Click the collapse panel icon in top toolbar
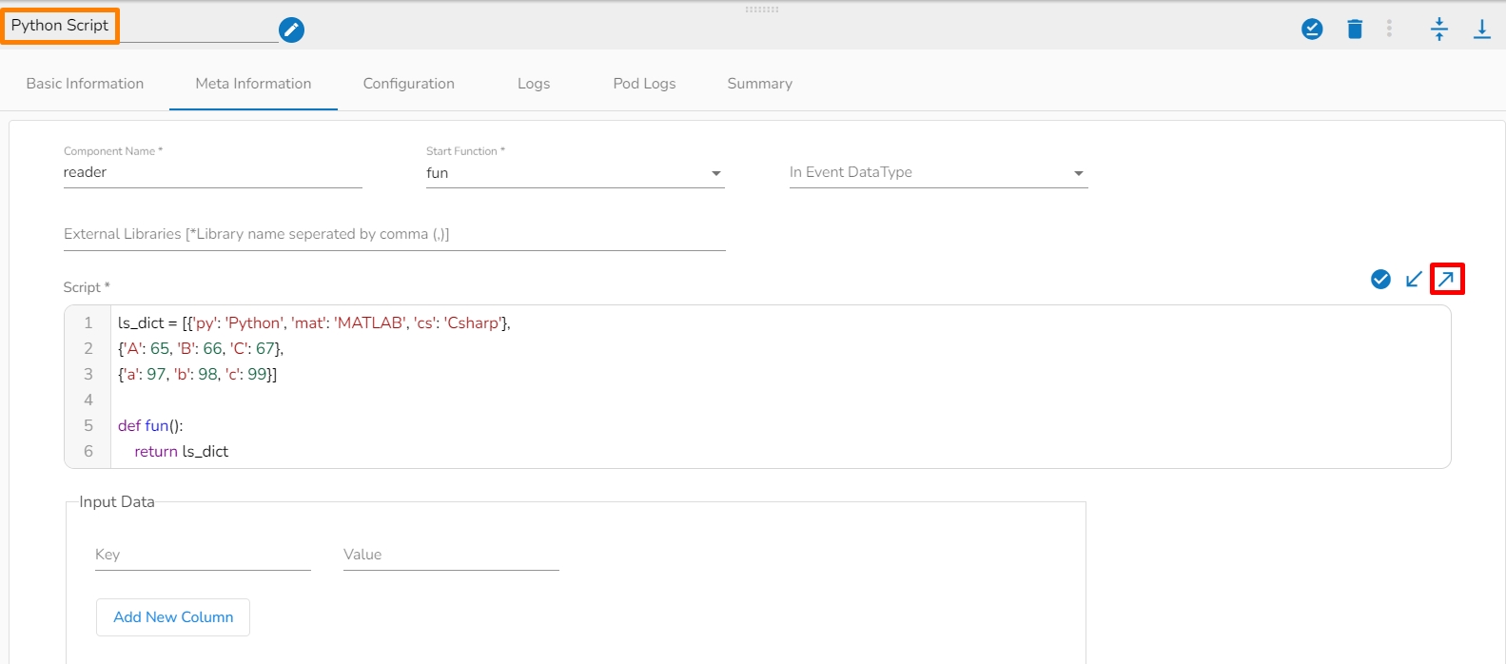1506x664 pixels. click(x=1439, y=29)
